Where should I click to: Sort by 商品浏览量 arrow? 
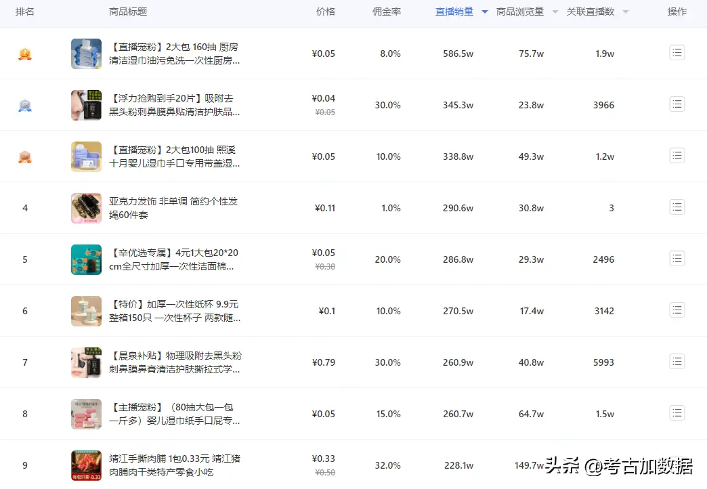[x=555, y=12]
